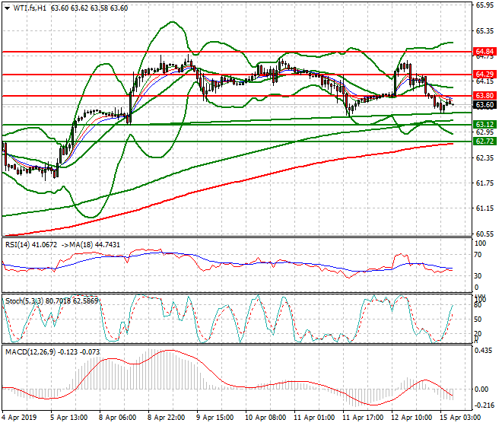Viewport: 502px width, 426px height.
Task: Select the 64.29 red price level label
Action: click(x=485, y=75)
